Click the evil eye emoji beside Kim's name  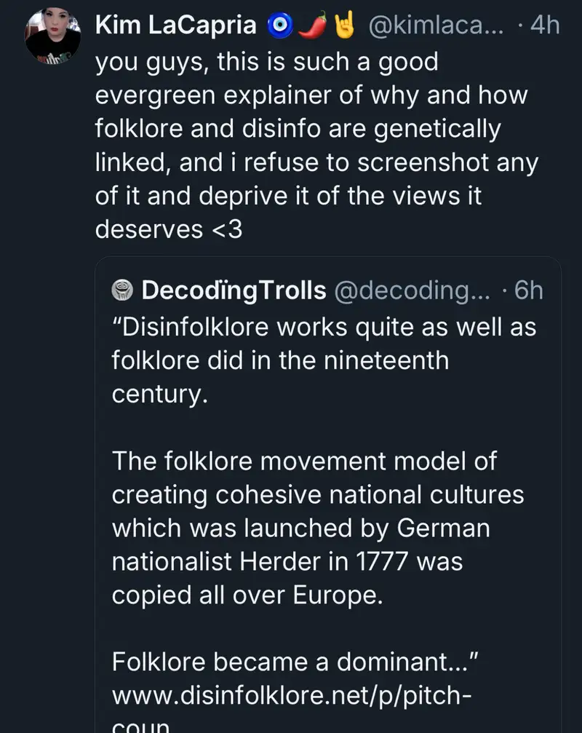(x=279, y=25)
